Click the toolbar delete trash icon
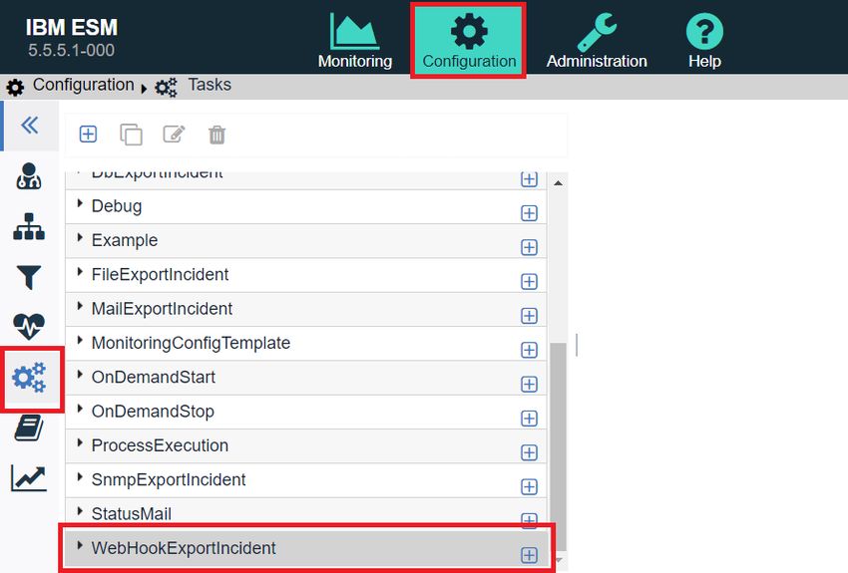Screen dimensions: 848x573 point(216,135)
